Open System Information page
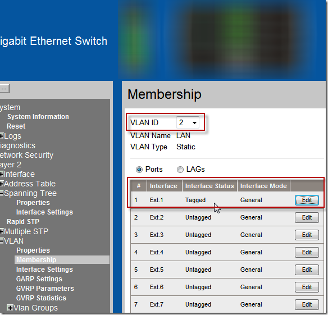The image size is (328, 315). pyautogui.click(x=38, y=117)
